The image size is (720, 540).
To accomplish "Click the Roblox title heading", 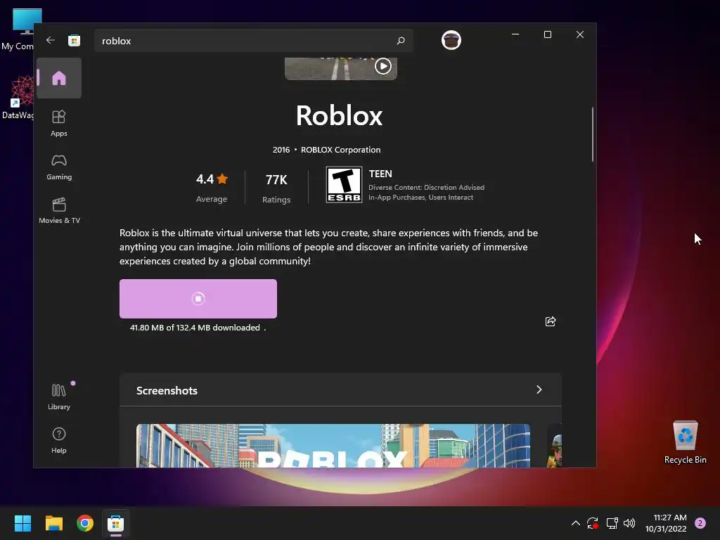I will [339, 115].
